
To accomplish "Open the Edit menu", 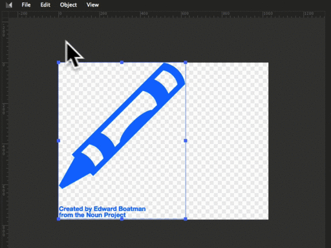I will 45,5.
